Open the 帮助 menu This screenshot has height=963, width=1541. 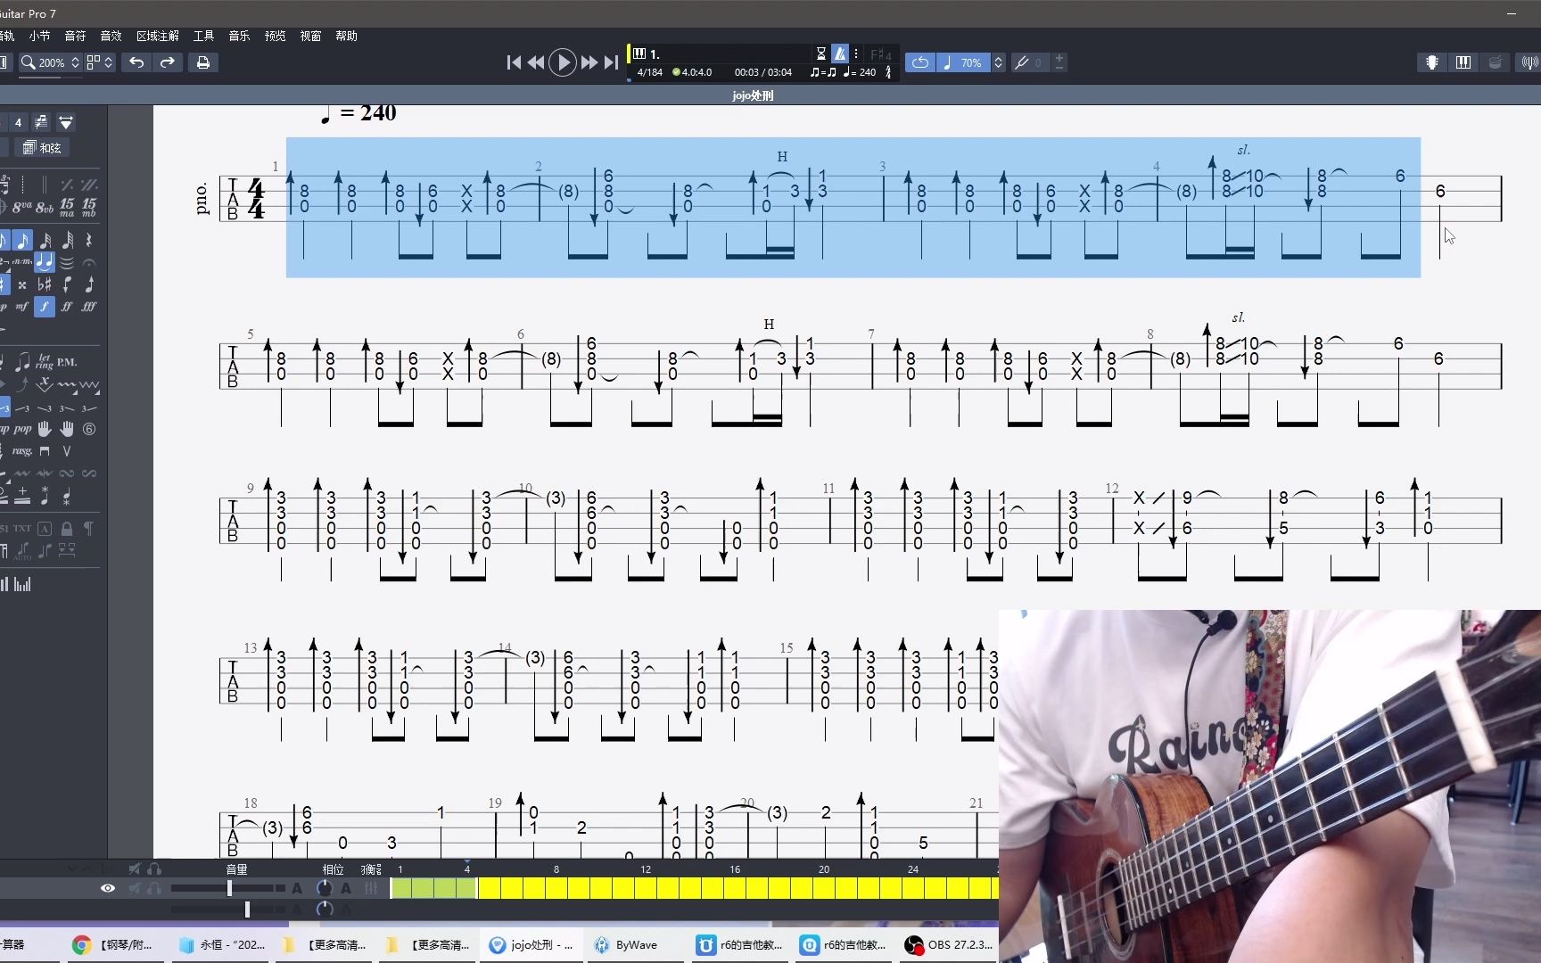tap(346, 36)
